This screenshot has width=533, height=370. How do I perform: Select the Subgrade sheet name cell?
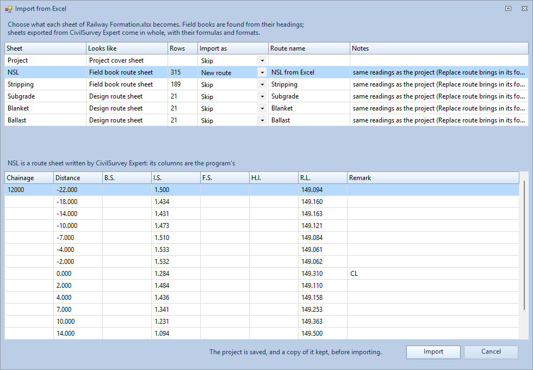tap(45, 96)
